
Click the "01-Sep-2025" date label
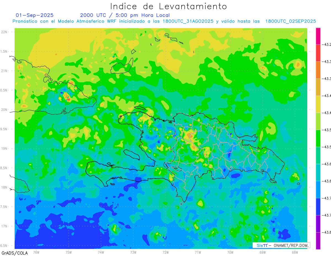click(35, 15)
